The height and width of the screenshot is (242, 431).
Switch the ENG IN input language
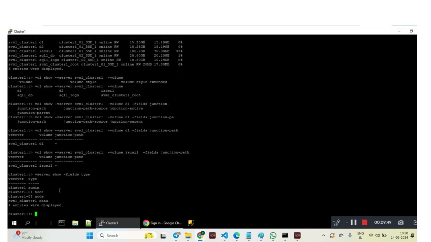pyautogui.click(x=361, y=235)
